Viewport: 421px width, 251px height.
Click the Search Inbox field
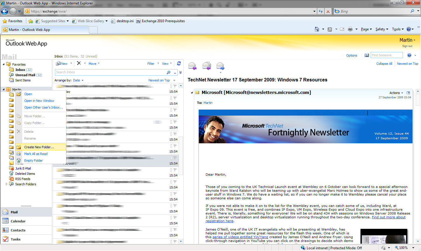111,72
